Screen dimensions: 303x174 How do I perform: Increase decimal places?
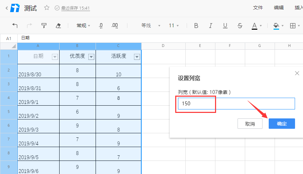[115, 26]
